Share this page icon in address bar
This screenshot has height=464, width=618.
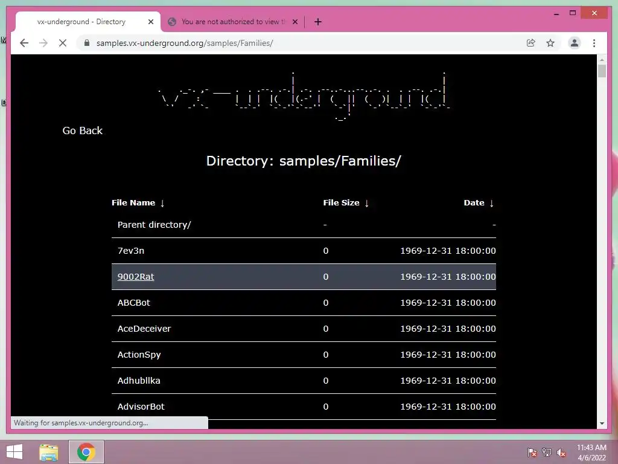tap(531, 43)
